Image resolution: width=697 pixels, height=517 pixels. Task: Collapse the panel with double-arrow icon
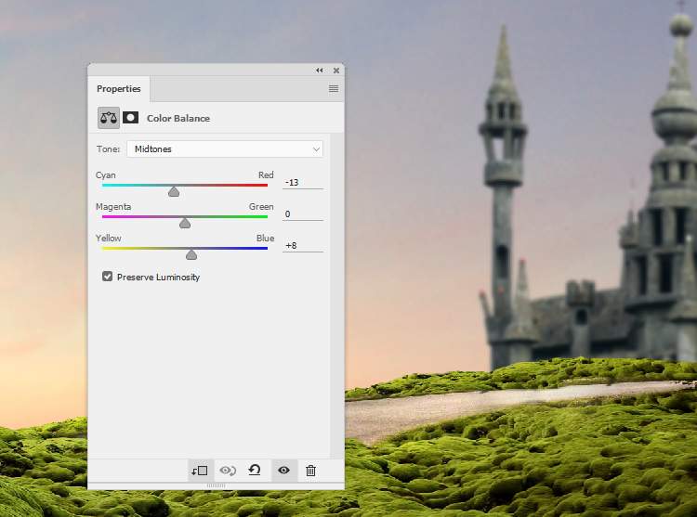[320, 70]
